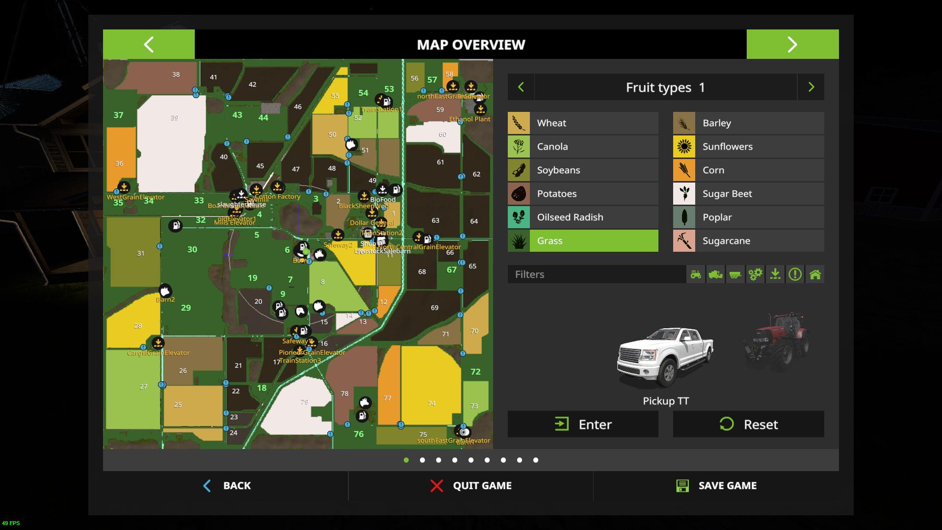Image resolution: width=942 pixels, height=530 pixels.
Task: Go to previous Fruit types page
Action: [521, 87]
